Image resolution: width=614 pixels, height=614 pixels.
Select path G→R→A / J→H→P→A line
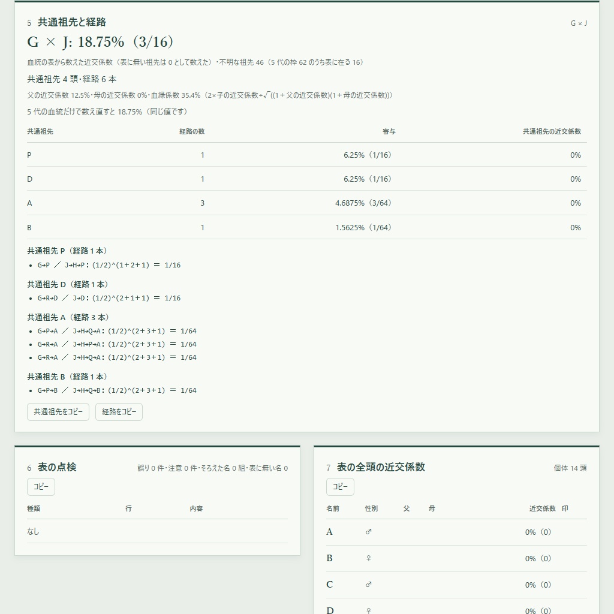pyautogui.click(x=117, y=344)
